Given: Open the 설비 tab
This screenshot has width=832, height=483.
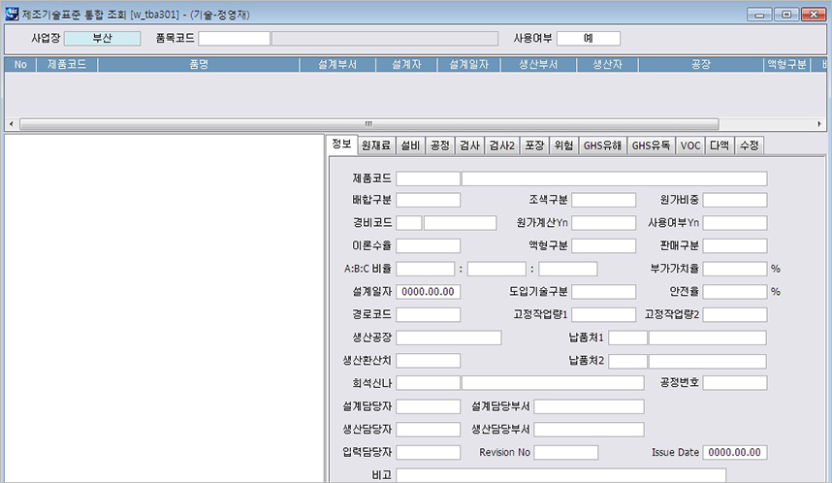Looking at the screenshot, I should tap(410, 145).
